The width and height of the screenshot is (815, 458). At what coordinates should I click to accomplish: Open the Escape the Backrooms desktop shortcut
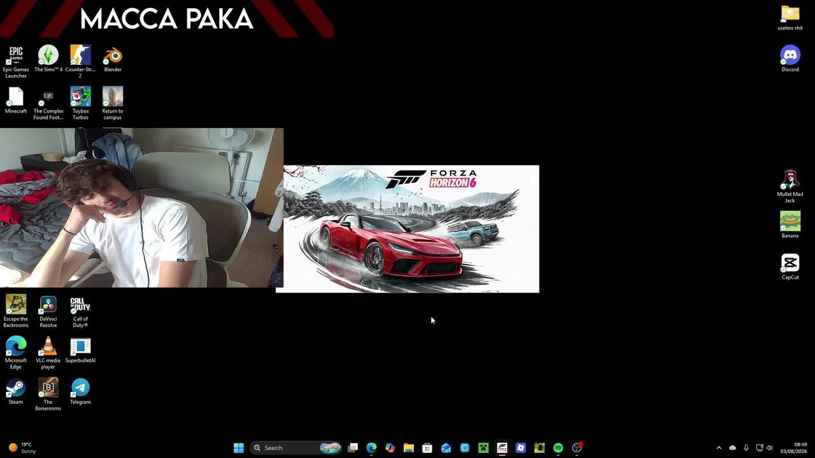point(16,312)
